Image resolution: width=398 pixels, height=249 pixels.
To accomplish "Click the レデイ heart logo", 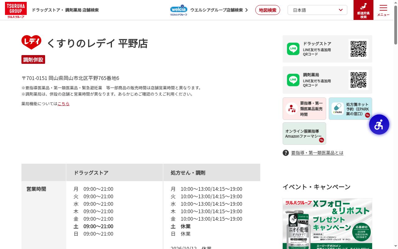I will pyautogui.click(x=31, y=42).
